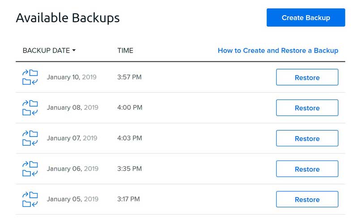Screen dimensions: 358x223
Task: Click the backup folder icon for January 10
Action: 30,77
